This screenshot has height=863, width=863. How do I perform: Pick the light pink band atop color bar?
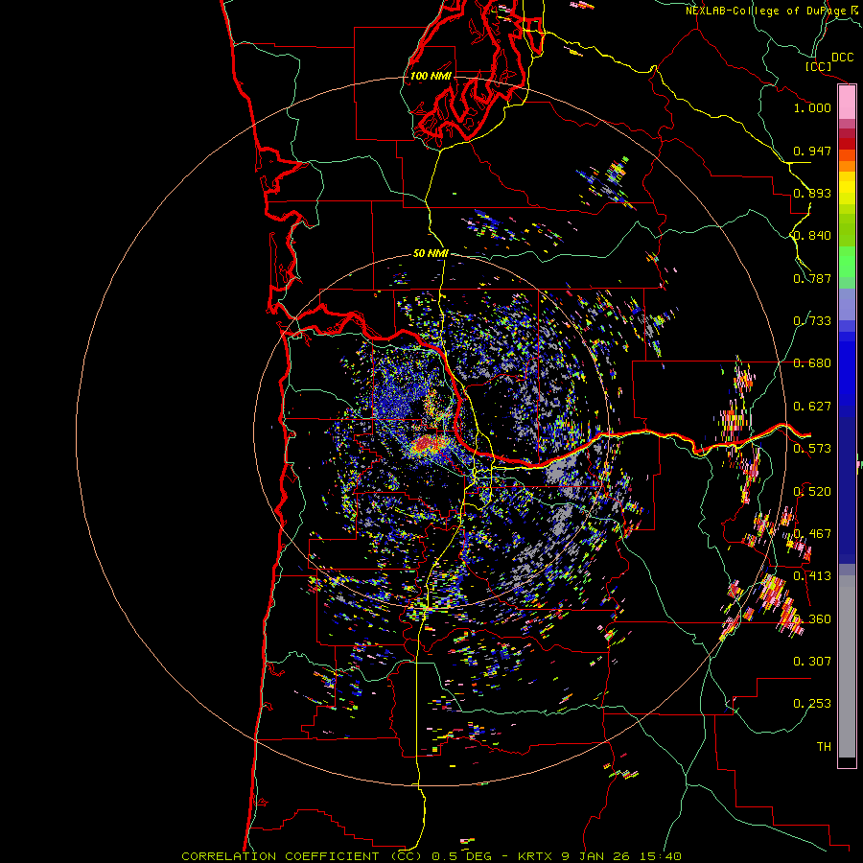pyautogui.click(x=847, y=102)
